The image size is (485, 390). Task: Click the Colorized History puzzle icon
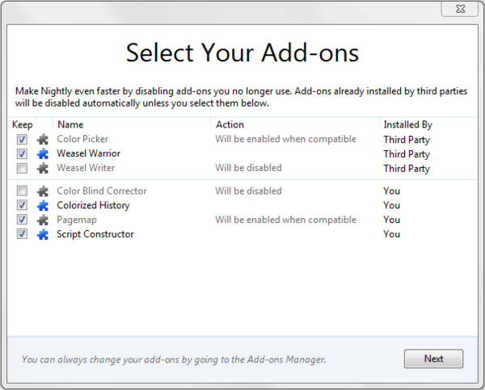tap(42, 205)
